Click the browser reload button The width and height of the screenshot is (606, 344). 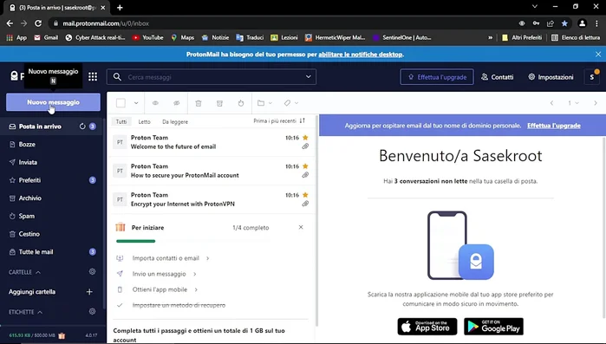(x=38, y=23)
